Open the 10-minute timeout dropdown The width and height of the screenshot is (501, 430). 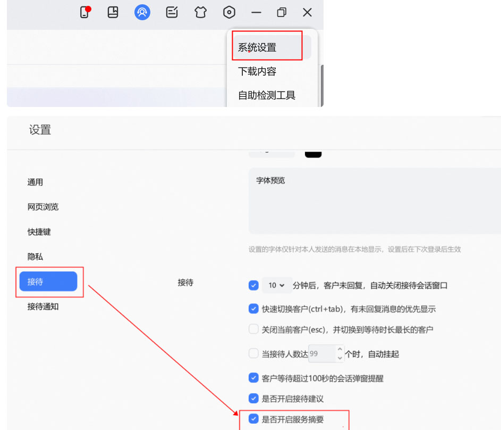277,285
